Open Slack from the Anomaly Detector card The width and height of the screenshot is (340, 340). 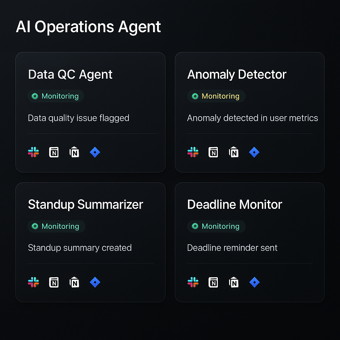click(193, 152)
